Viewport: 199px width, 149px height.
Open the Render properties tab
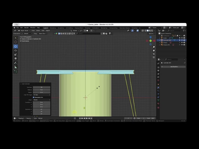158,68
